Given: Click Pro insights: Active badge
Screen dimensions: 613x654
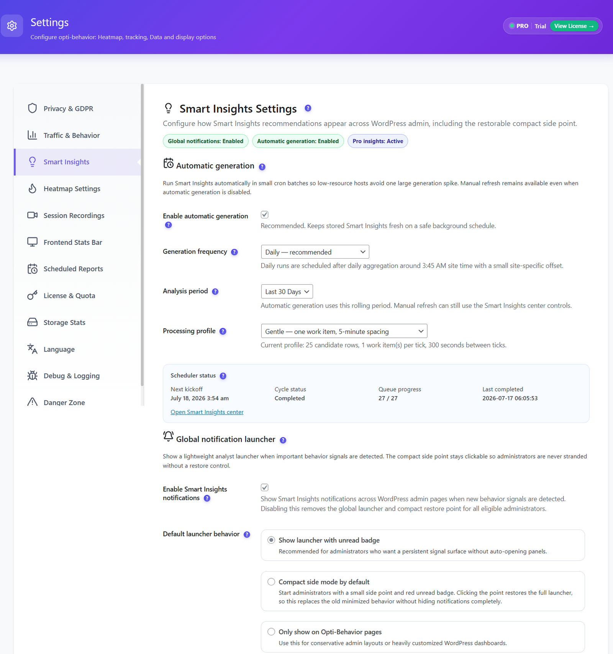Looking at the screenshot, I should [x=378, y=141].
